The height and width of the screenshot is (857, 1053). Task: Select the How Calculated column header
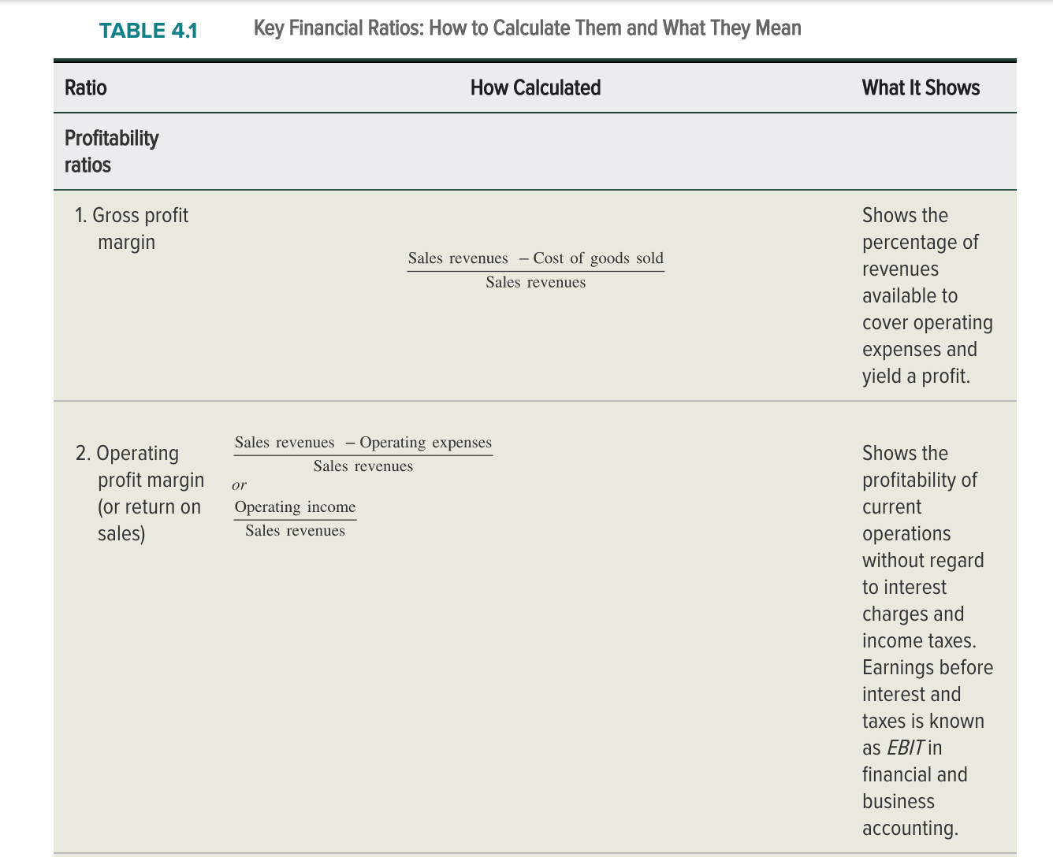pyautogui.click(x=535, y=87)
